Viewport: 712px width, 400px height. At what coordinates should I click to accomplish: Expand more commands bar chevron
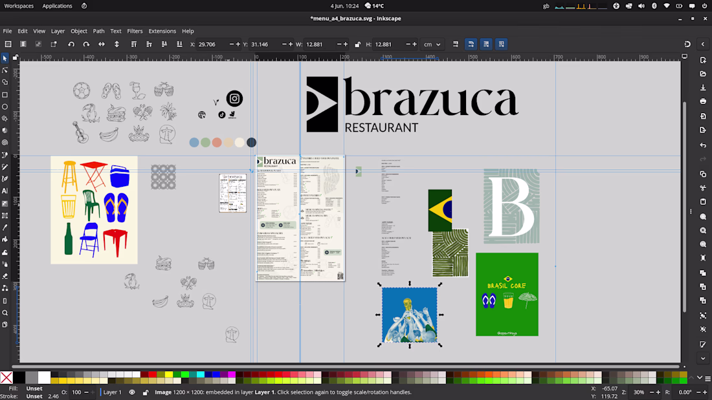tap(703, 358)
